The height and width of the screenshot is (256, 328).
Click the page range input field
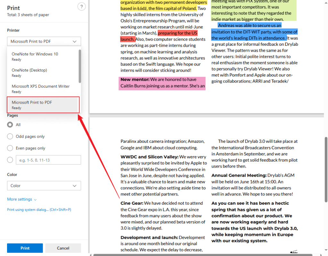(x=48, y=160)
